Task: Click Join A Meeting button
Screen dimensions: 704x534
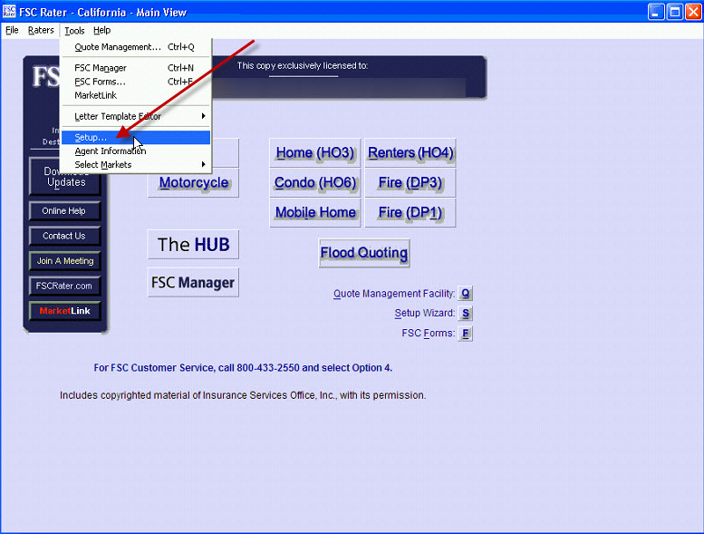Action: tap(64, 261)
